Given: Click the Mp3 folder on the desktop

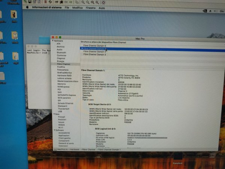Looking at the screenshot, I should [15, 58].
